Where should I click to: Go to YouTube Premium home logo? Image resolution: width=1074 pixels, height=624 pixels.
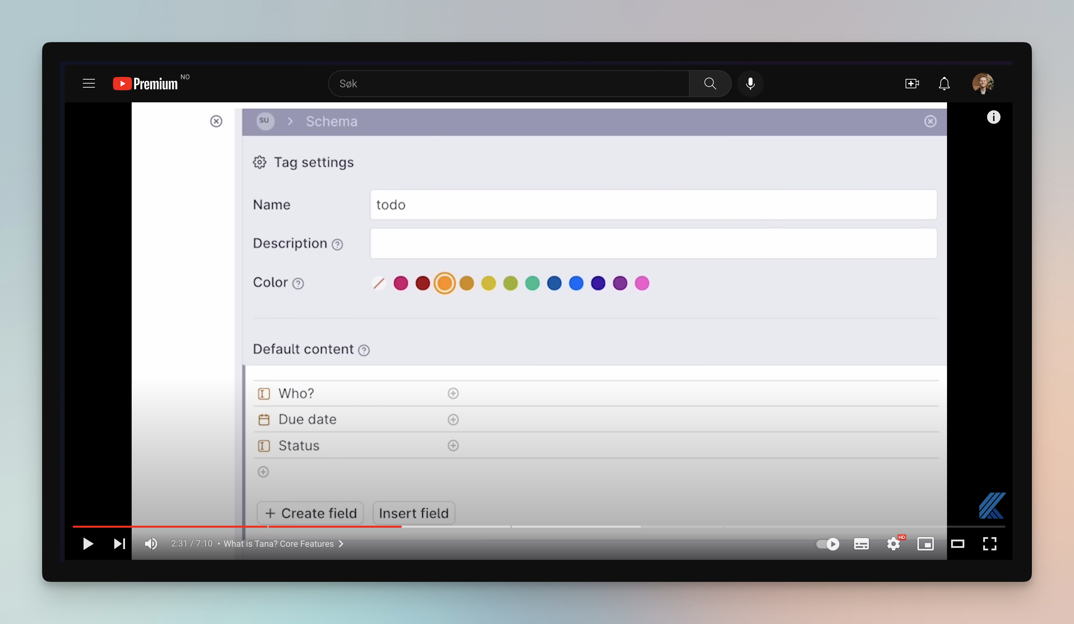point(146,84)
